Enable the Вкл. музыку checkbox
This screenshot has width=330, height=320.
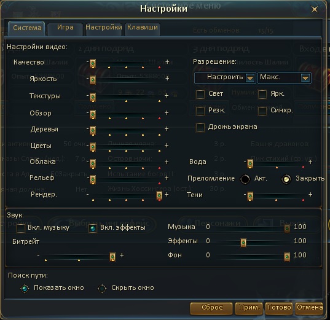tap(21, 228)
